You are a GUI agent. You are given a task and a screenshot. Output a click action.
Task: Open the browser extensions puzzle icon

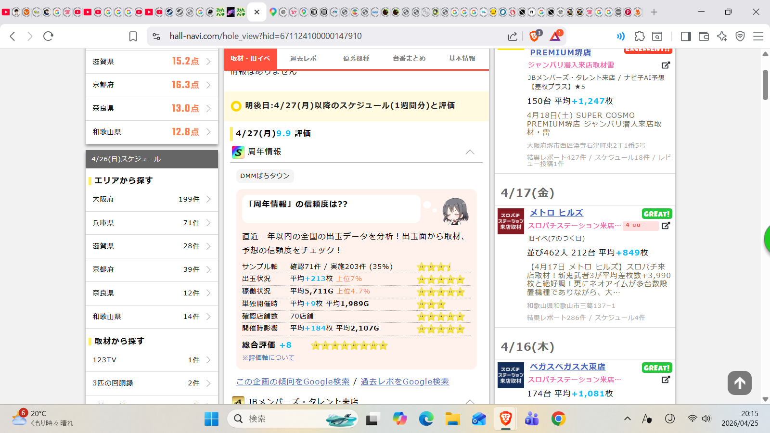[x=640, y=36]
